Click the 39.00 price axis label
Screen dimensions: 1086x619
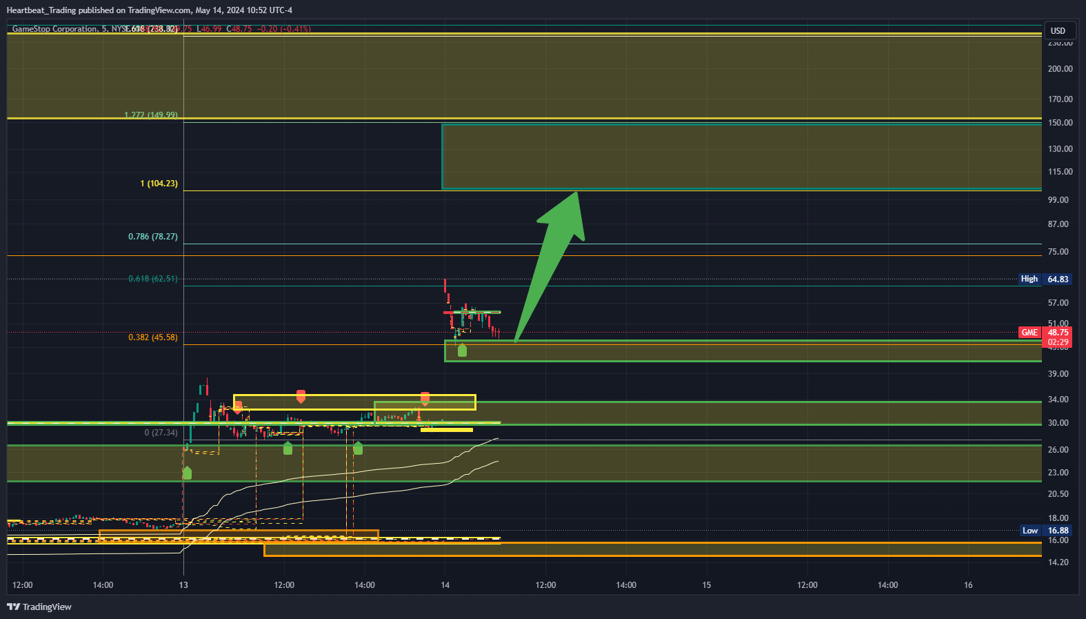click(1058, 374)
